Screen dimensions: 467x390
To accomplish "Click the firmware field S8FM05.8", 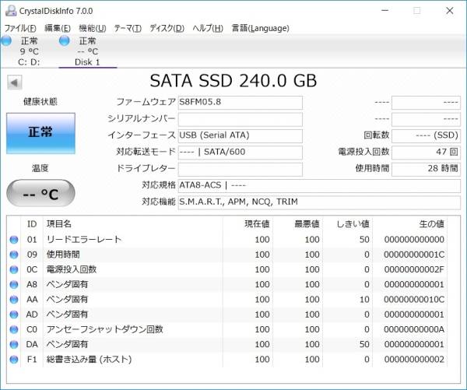I will tap(240, 102).
